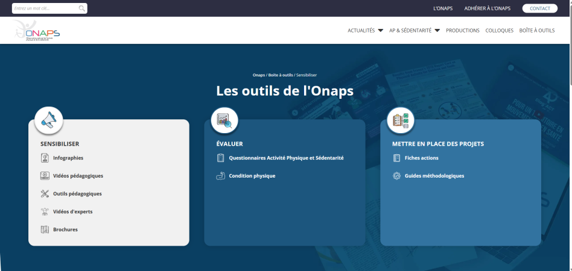Click Onaps breadcrumb link
This screenshot has width=572, height=271.
click(x=259, y=75)
